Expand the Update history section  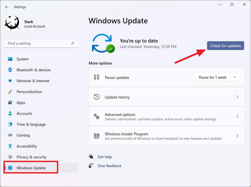[x=166, y=97]
